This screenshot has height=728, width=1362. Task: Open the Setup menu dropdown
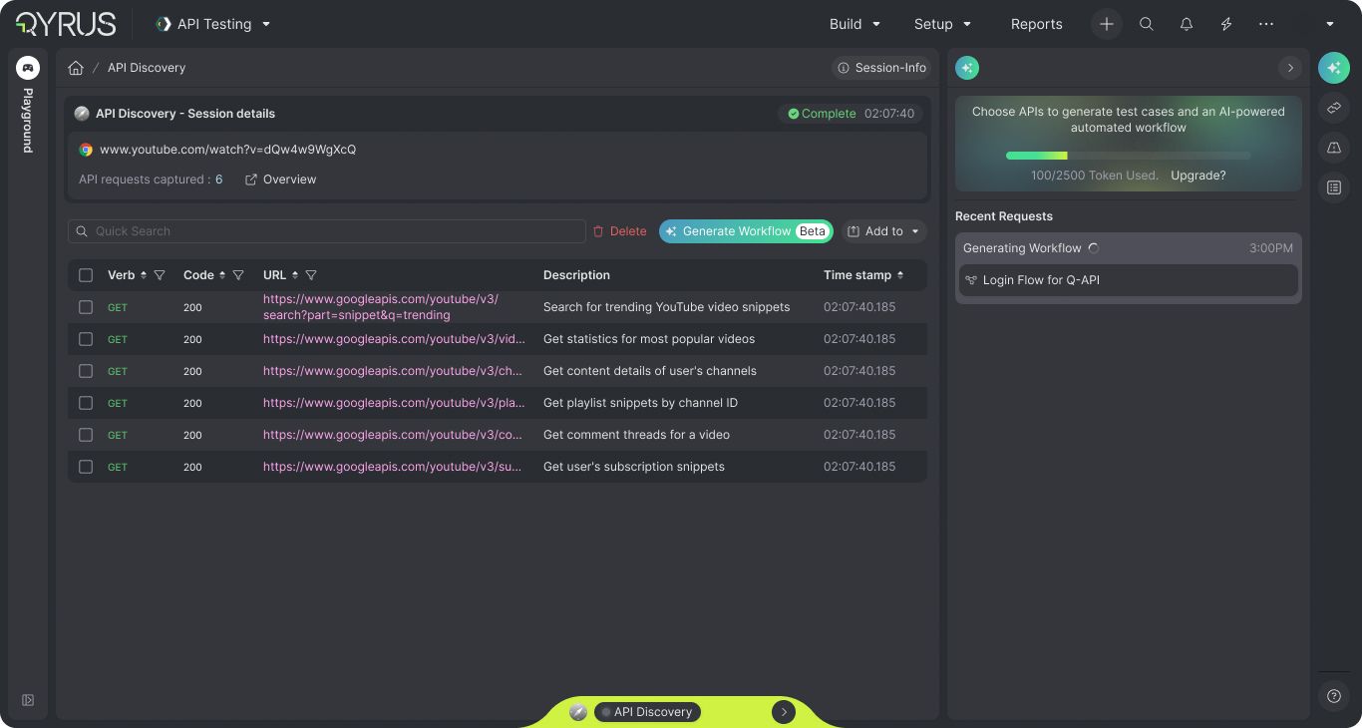click(x=943, y=24)
